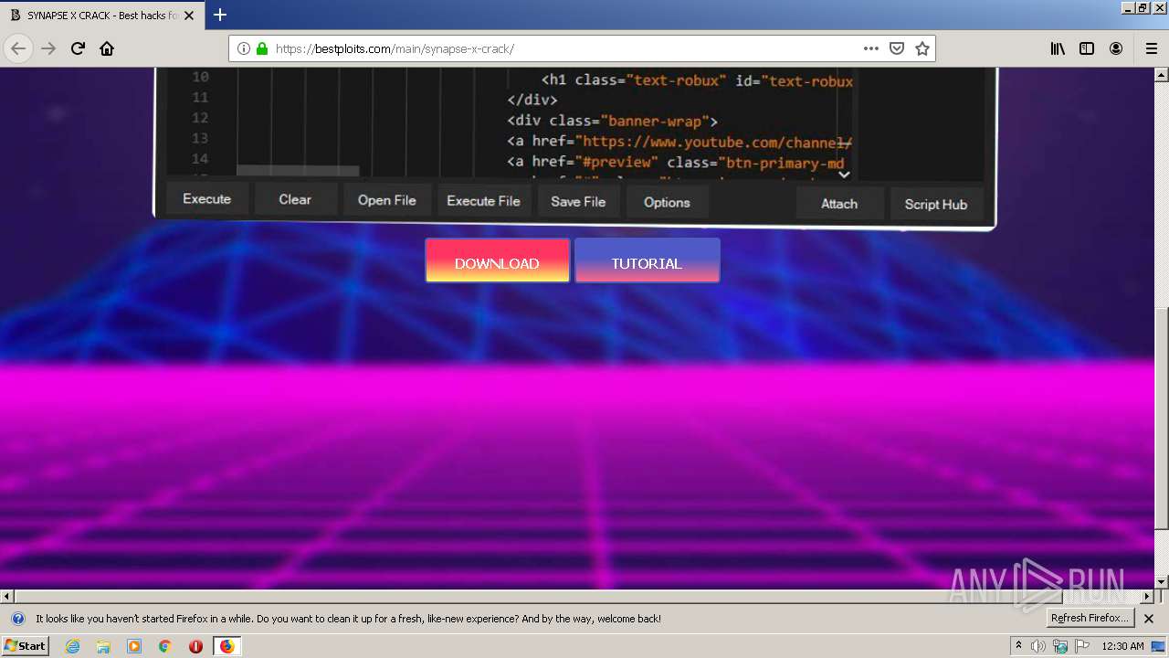Click Clear in the Synapse preview
This screenshot has width=1169, height=658.
[295, 199]
